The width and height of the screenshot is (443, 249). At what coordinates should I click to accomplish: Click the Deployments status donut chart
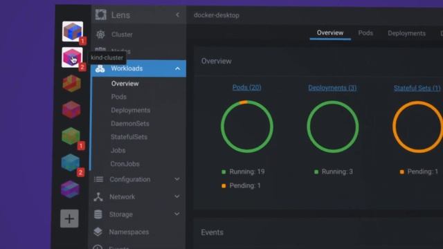[x=332, y=127]
